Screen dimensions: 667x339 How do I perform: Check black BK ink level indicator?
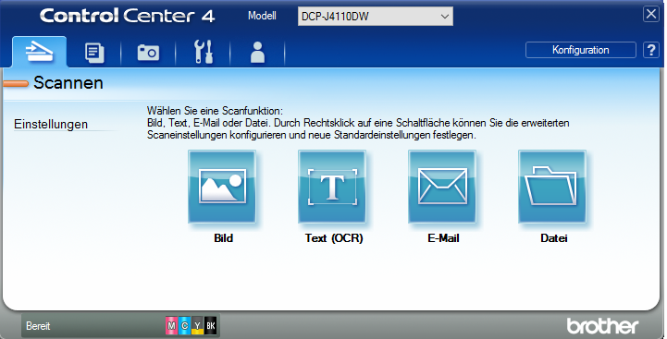click(x=211, y=326)
